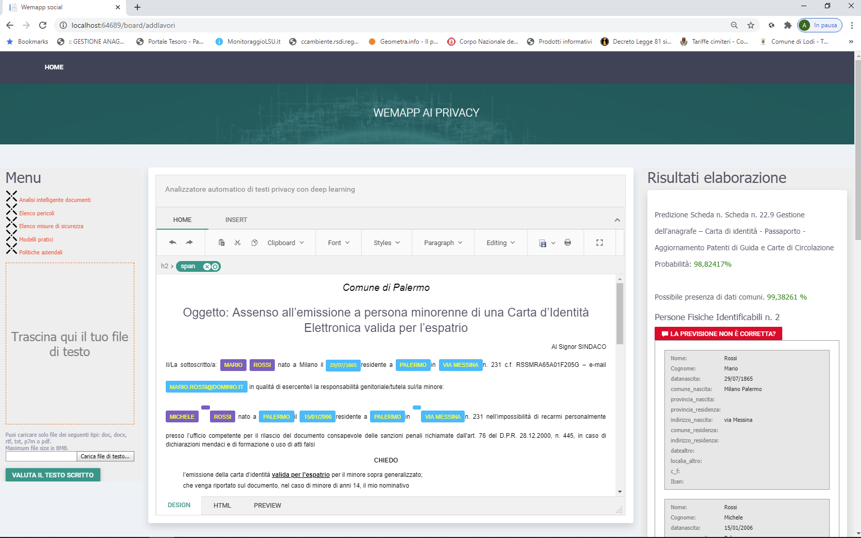This screenshot has width=861, height=538.
Task: Click the copy icon in toolbar
Action: pyautogui.click(x=254, y=243)
